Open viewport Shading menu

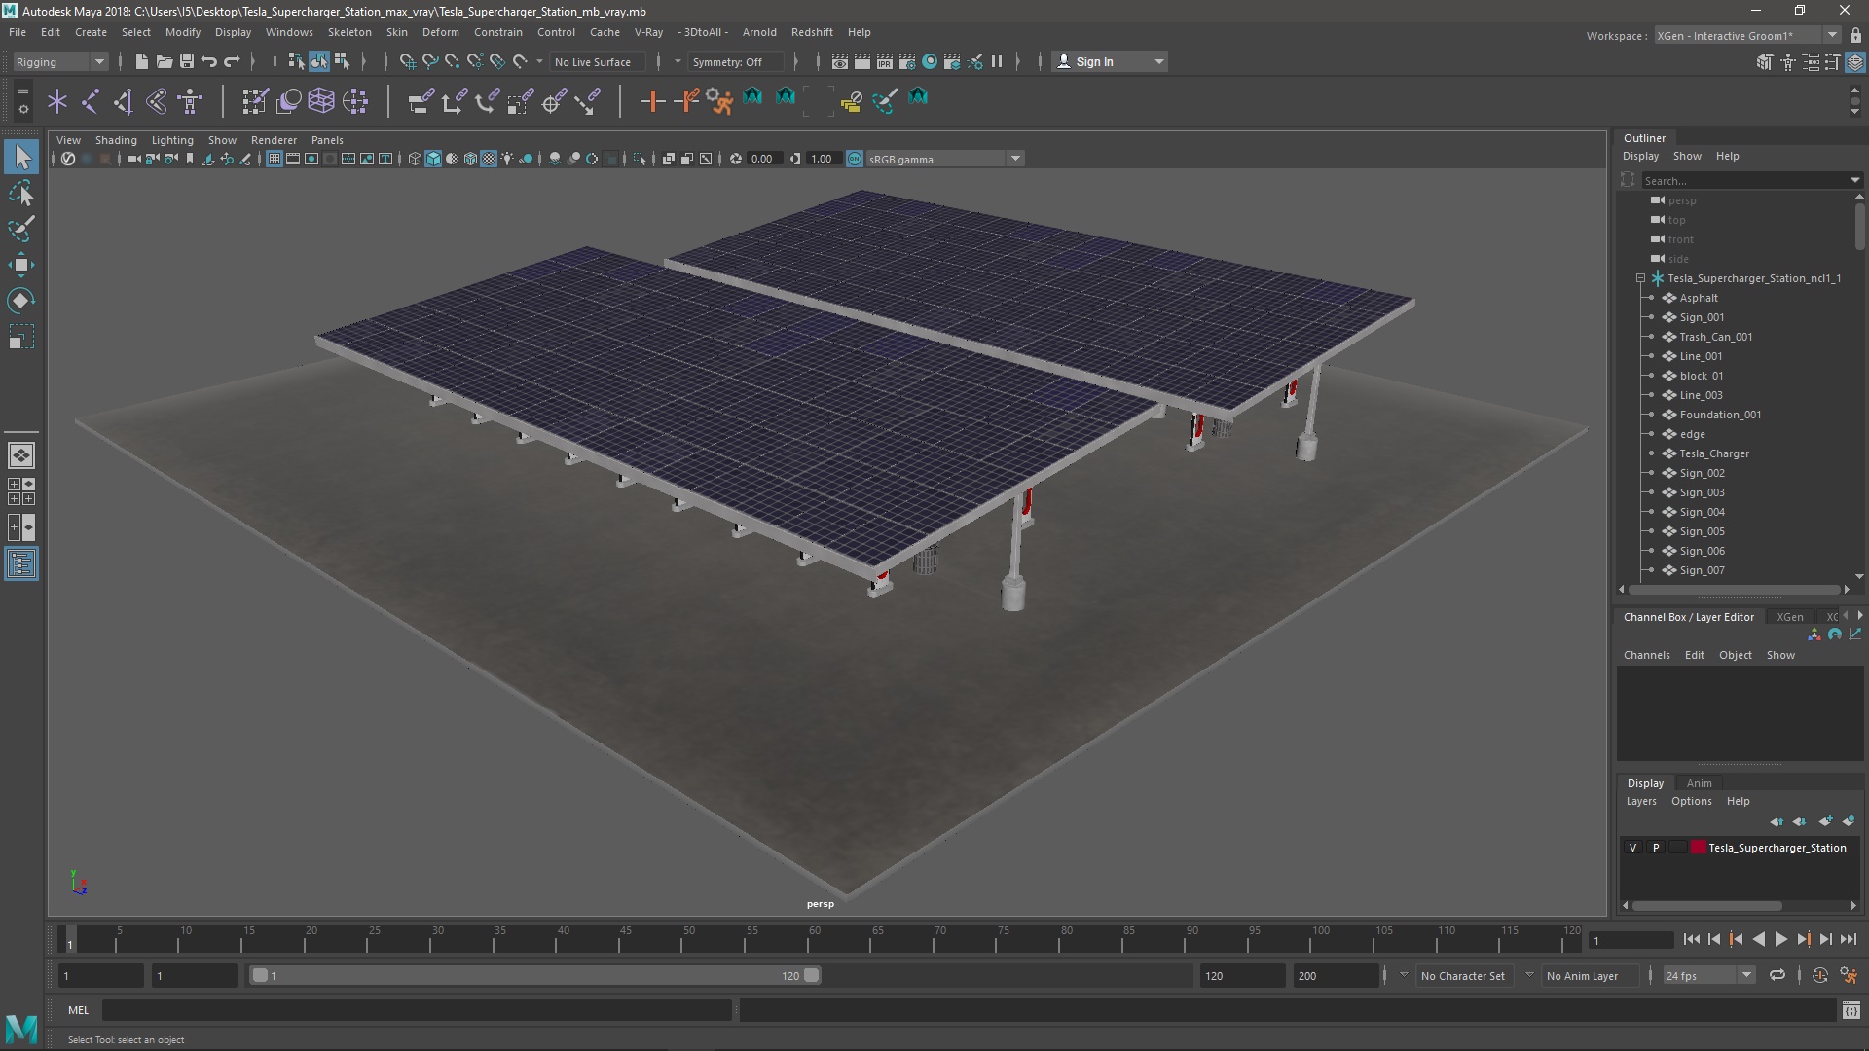pos(116,140)
